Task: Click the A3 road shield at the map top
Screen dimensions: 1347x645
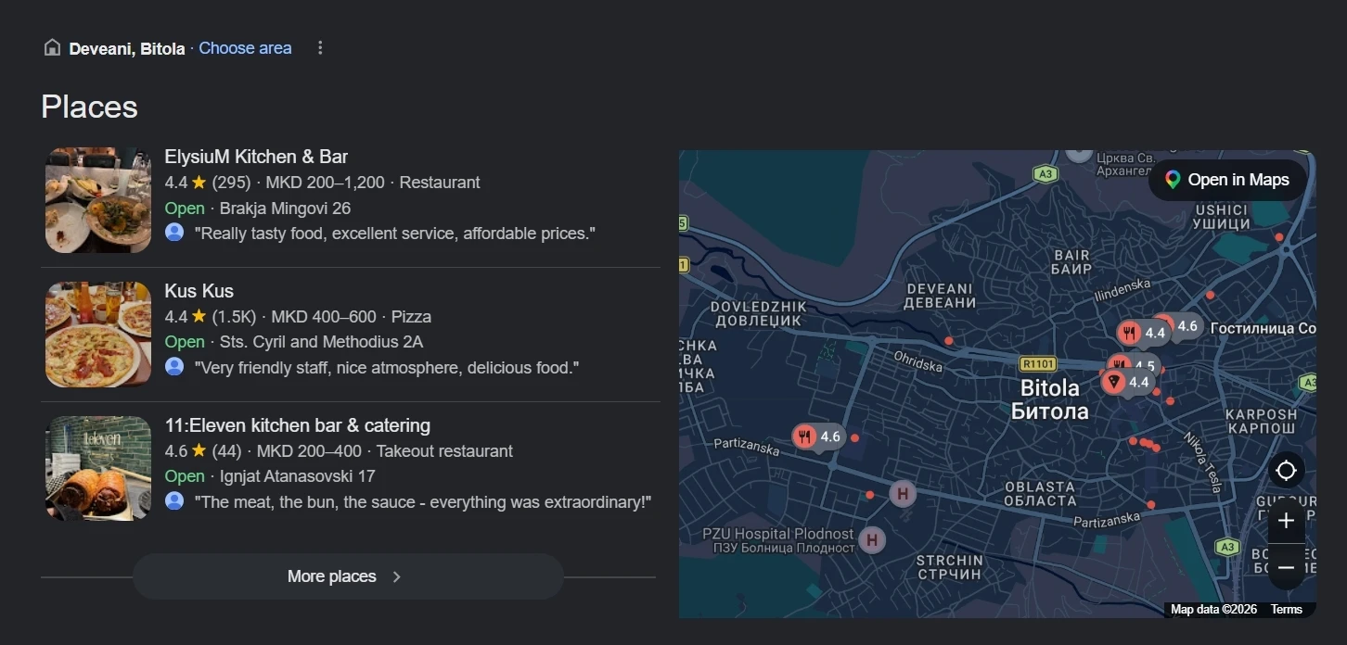Action: 1046,174
